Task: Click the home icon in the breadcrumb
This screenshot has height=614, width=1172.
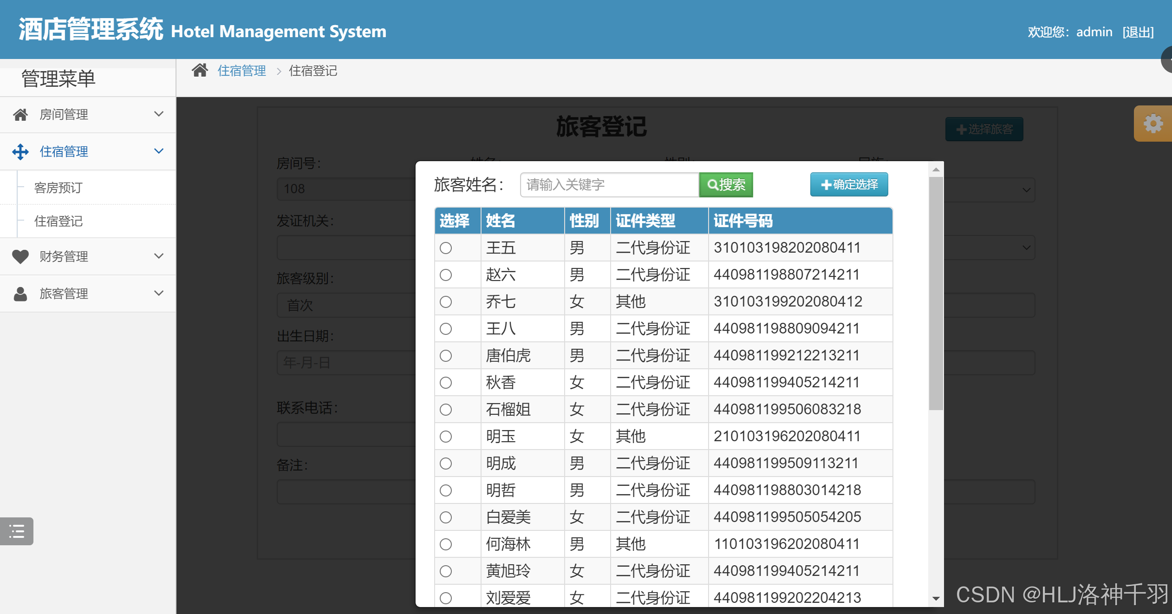Action: coord(200,71)
